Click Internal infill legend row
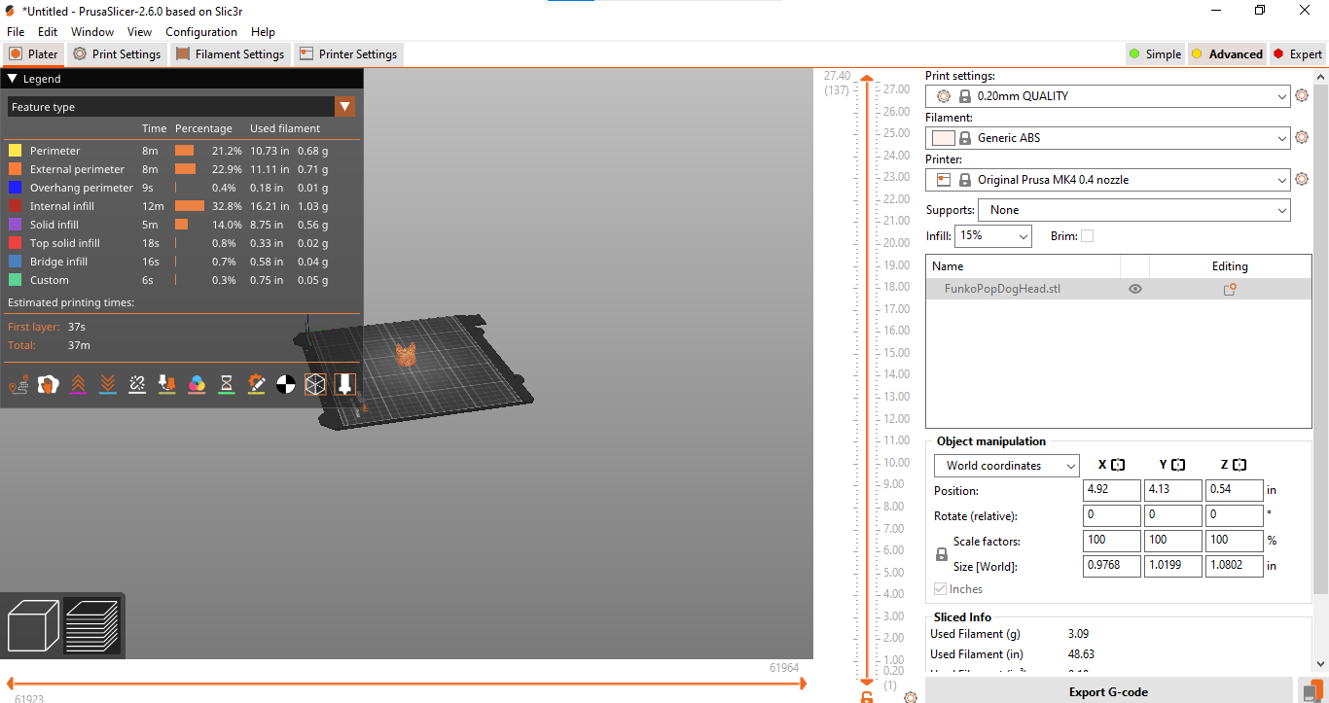This screenshot has height=703, width=1329. tap(181, 206)
